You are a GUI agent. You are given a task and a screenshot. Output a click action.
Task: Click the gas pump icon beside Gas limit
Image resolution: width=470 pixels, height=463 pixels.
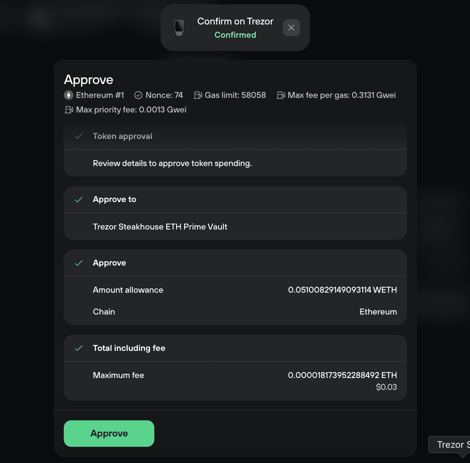pos(198,95)
